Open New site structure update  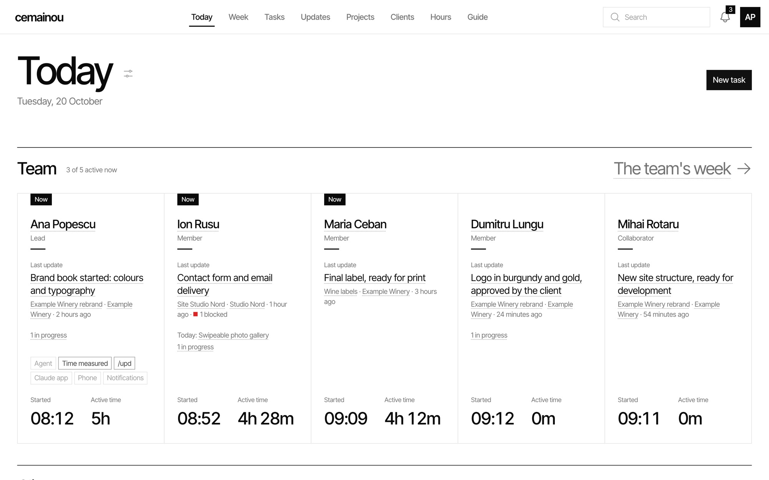tap(676, 284)
